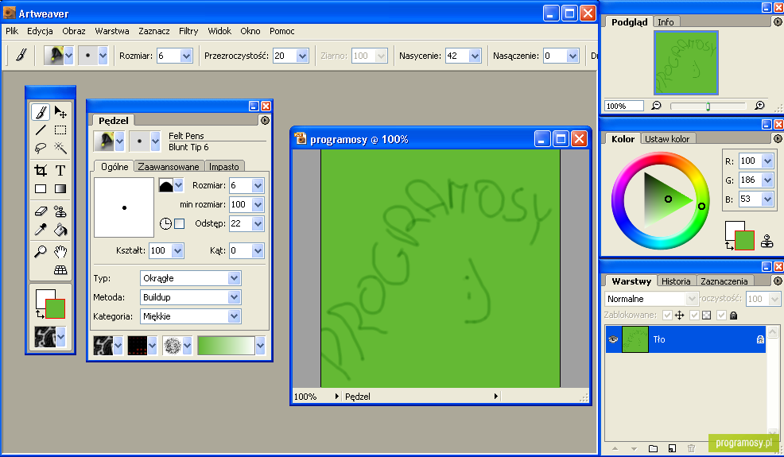Click new layer icon in Warstwy panel
This screenshot has height=457, width=784.
[672, 448]
